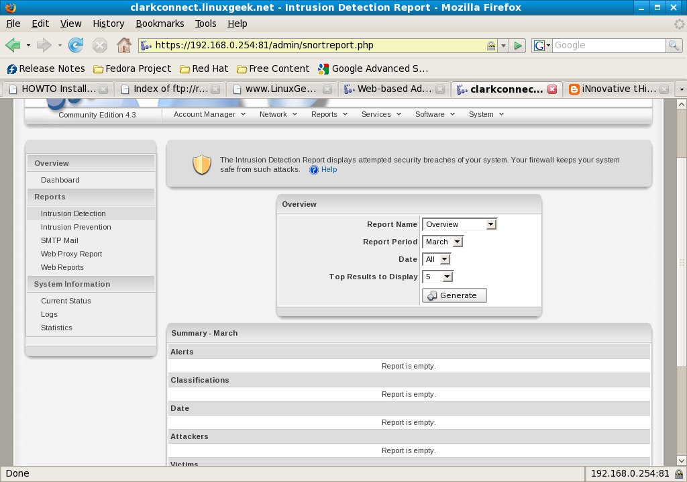687x482 pixels.
Task: Expand the Account Manager menu
Action: pyautogui.click(x=209, y=114)
